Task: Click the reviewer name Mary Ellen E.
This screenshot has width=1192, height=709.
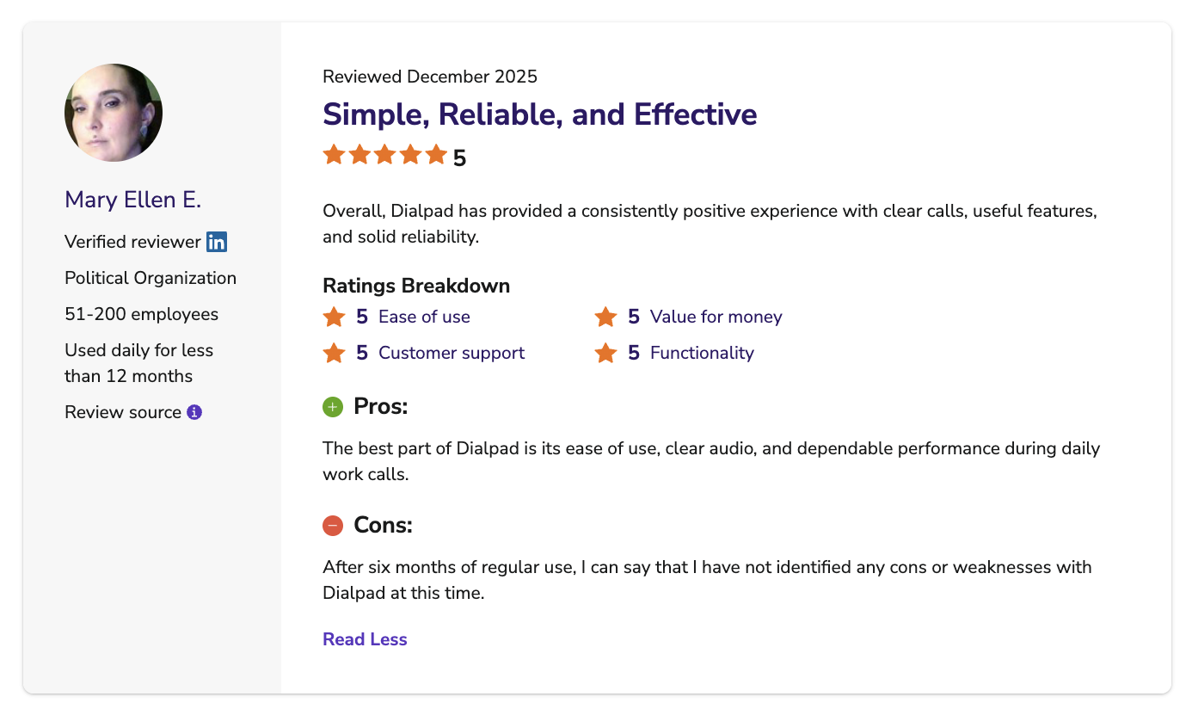Action: point(132,200)
